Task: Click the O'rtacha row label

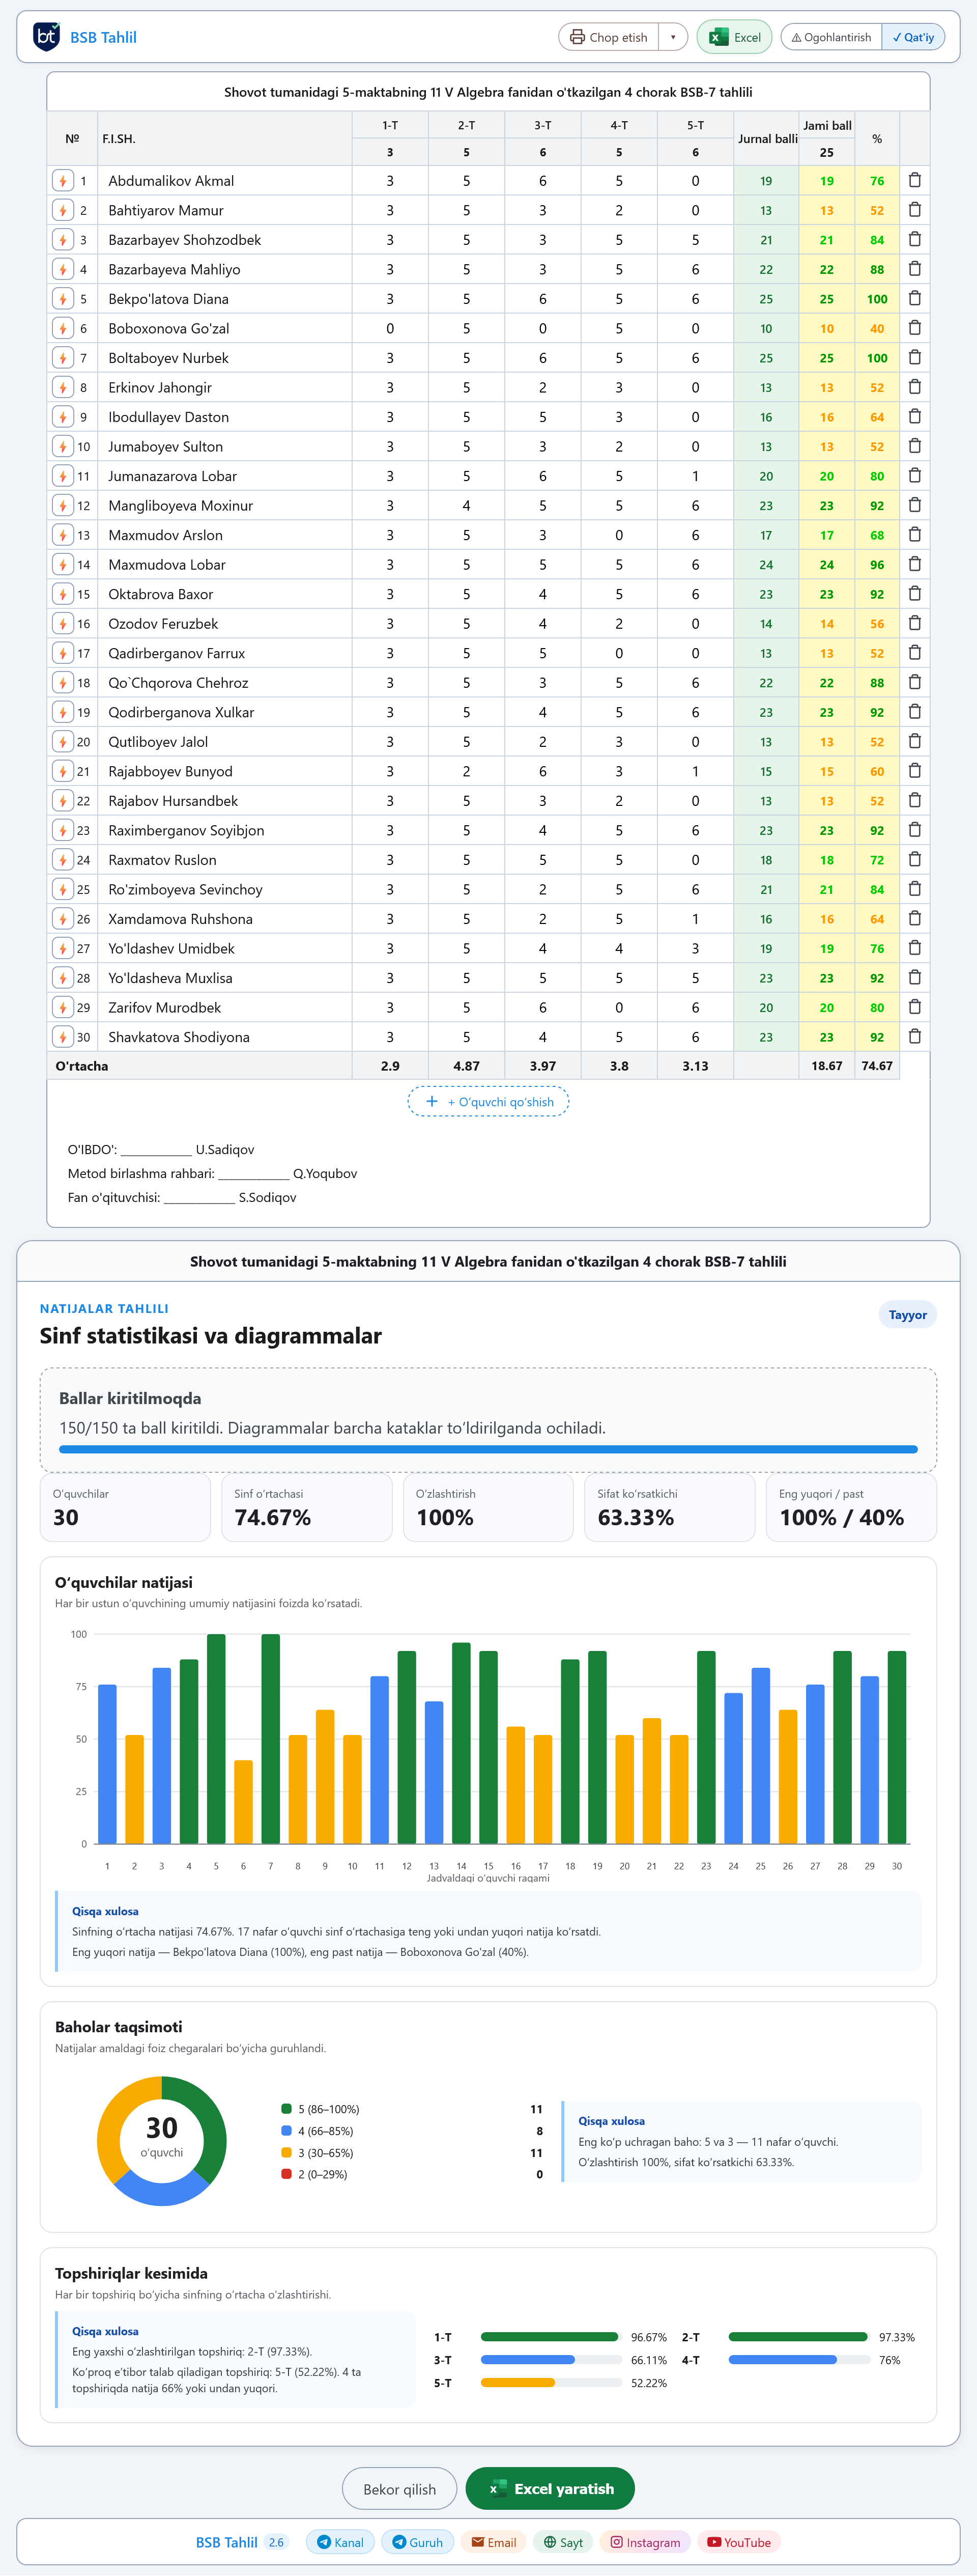Action: (x=82, y=1066)
